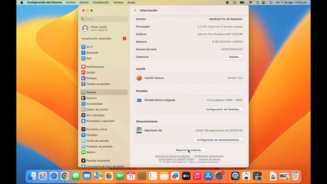Open Safari from the Dock

coord(54,176)
